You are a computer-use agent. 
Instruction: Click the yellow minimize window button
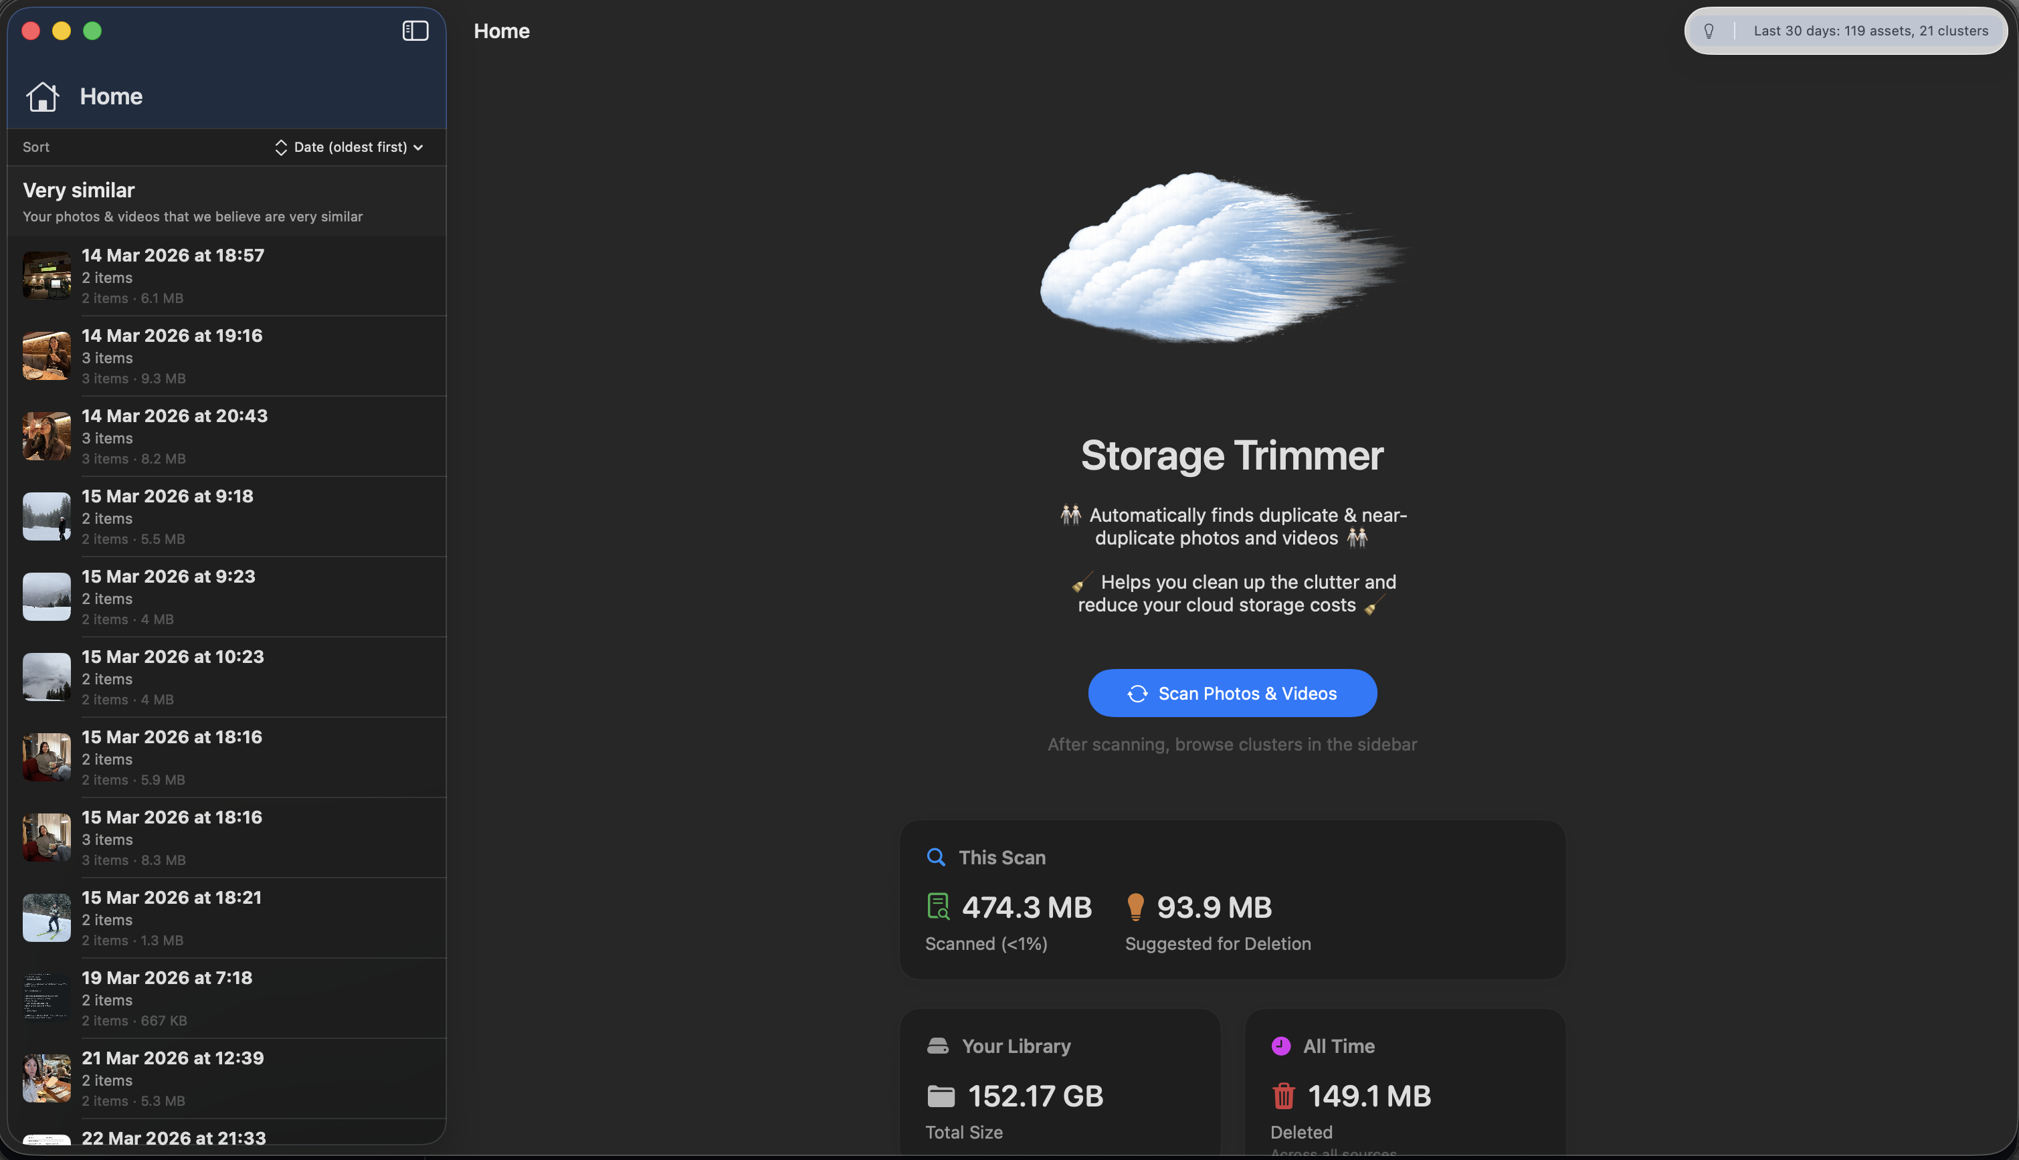[x=62, y=31]
